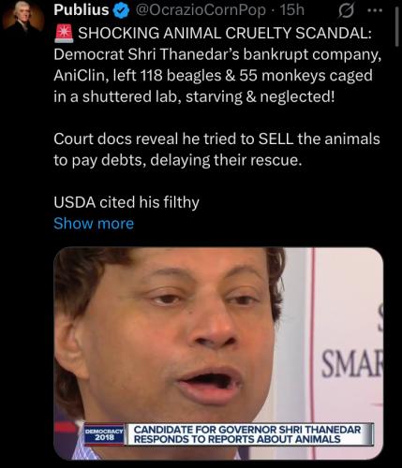Viewport: 402px width, 468px height.
Task: Open the post via SHOCKING ANIMAL CRUELTY SCANDAL text
Action: coord(225,33)
